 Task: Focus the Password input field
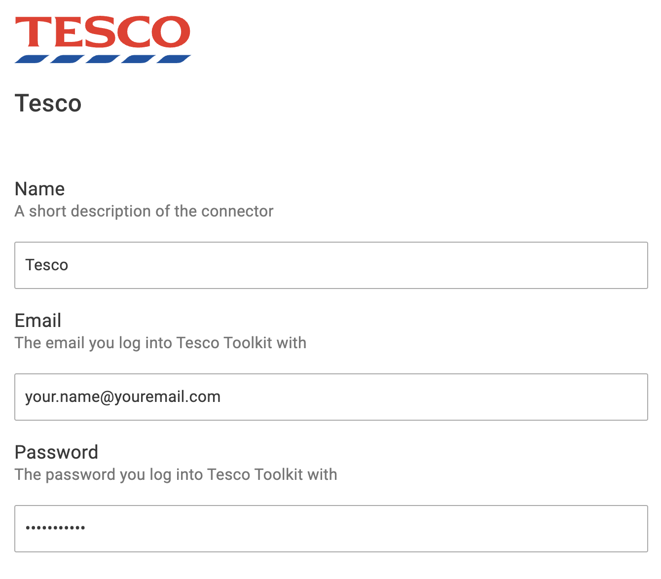(x=331, y=529)
